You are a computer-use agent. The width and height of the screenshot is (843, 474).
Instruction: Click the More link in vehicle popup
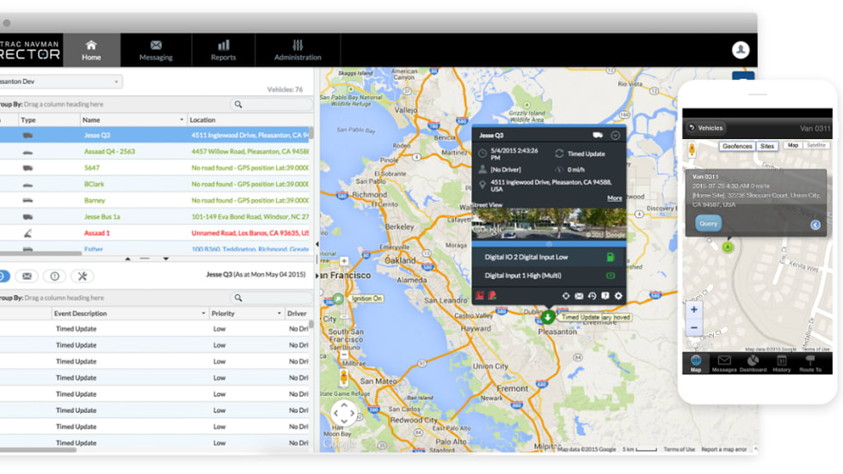point(614,198)
